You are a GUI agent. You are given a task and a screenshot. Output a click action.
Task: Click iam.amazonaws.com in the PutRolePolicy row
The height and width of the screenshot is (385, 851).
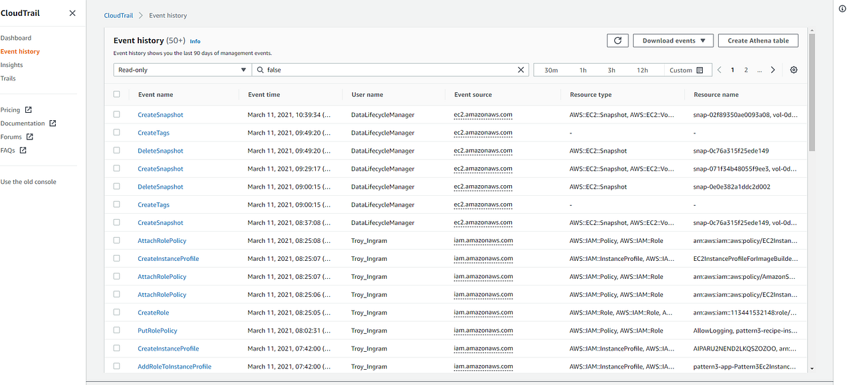tap(483, 331)
